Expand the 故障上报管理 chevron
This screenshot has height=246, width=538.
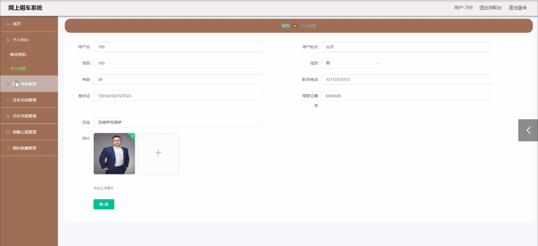[51, 132]
